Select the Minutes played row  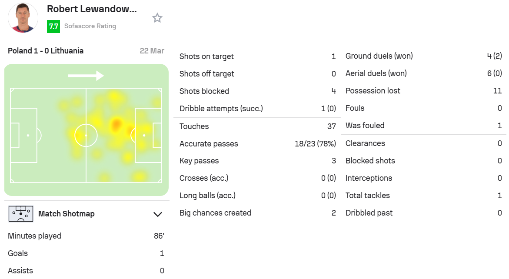(x=86, y=236)
